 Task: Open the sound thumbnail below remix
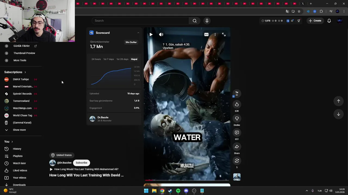(237, 177)
